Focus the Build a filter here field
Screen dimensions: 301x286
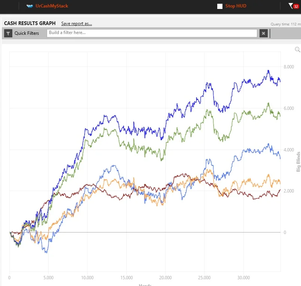point(152,33)
